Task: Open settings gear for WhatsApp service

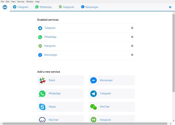Action: point(132,37)
